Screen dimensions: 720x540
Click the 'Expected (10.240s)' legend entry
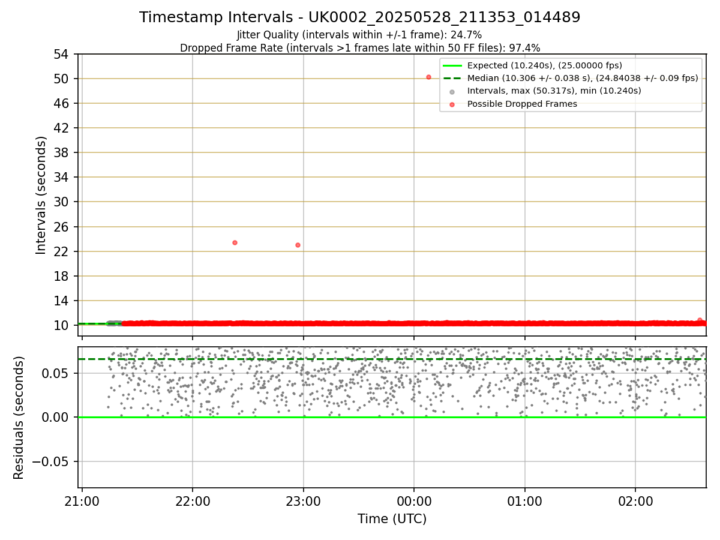[x=544, y=65]
